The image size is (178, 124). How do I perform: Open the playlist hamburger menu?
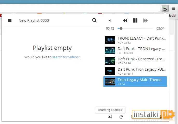(10, 20)
